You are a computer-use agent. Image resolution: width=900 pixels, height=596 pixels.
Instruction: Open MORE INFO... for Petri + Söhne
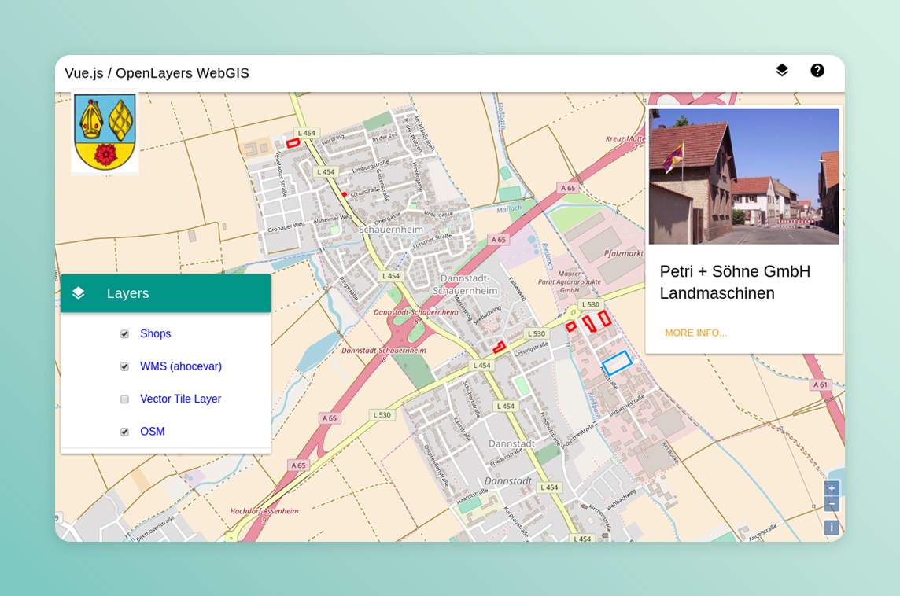click(x=695, y=333)
